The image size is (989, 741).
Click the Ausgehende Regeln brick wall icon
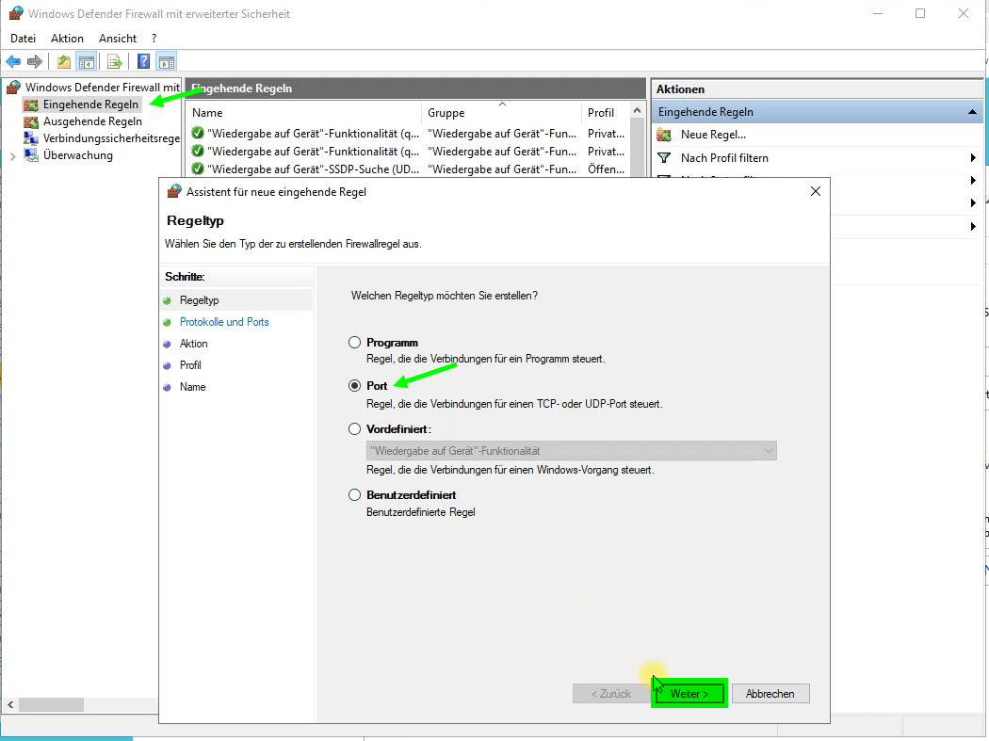(31, 121)
